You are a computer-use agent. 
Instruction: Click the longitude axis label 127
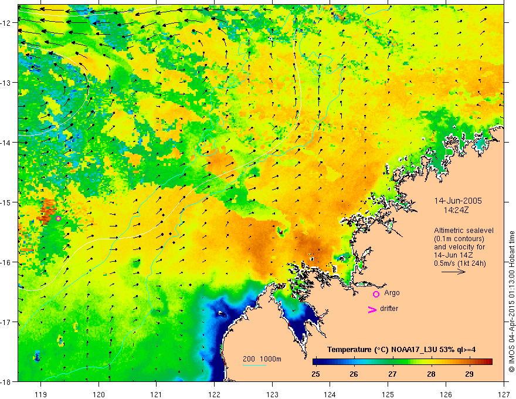(x=504, y=394)
